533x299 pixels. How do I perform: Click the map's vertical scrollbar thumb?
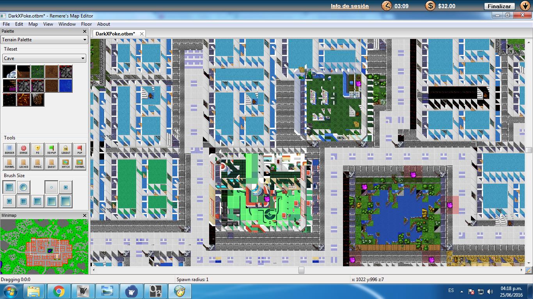[x=529, y=150]
